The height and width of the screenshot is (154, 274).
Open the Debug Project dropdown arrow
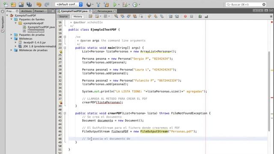[x=129, y=5]
